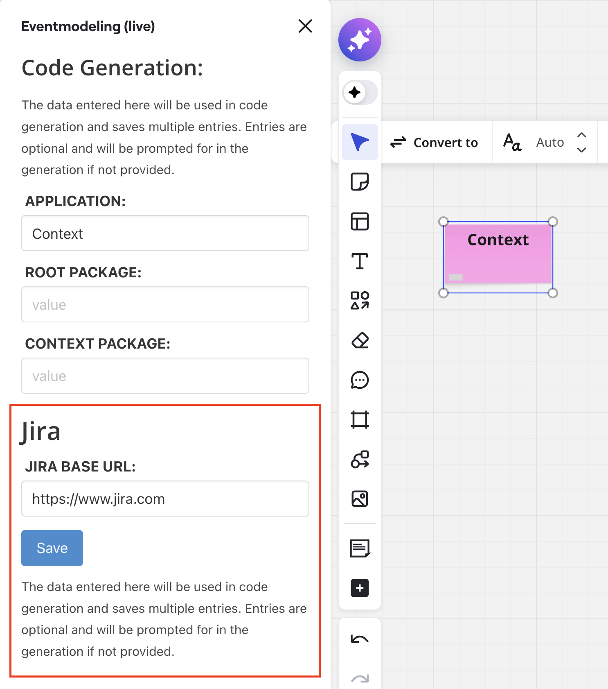Click Convert to in the context toolbar
This screenshot has height=689, width=608.
pyautogui.click(x=435, y=143)
